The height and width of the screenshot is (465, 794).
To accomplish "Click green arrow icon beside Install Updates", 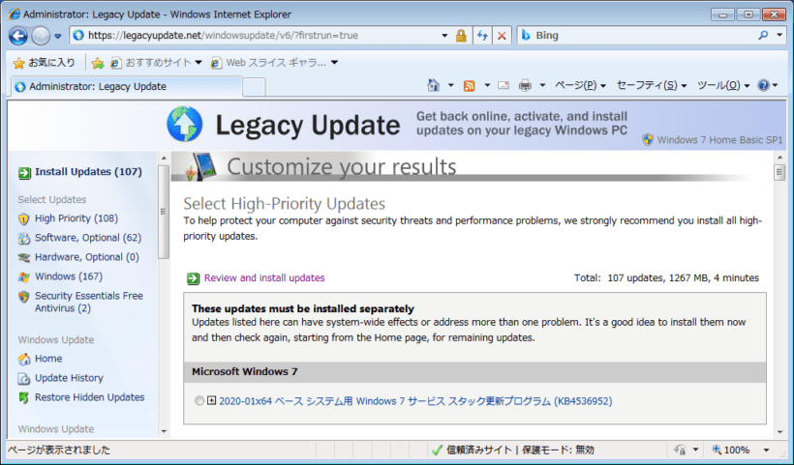I will [24, 173].
